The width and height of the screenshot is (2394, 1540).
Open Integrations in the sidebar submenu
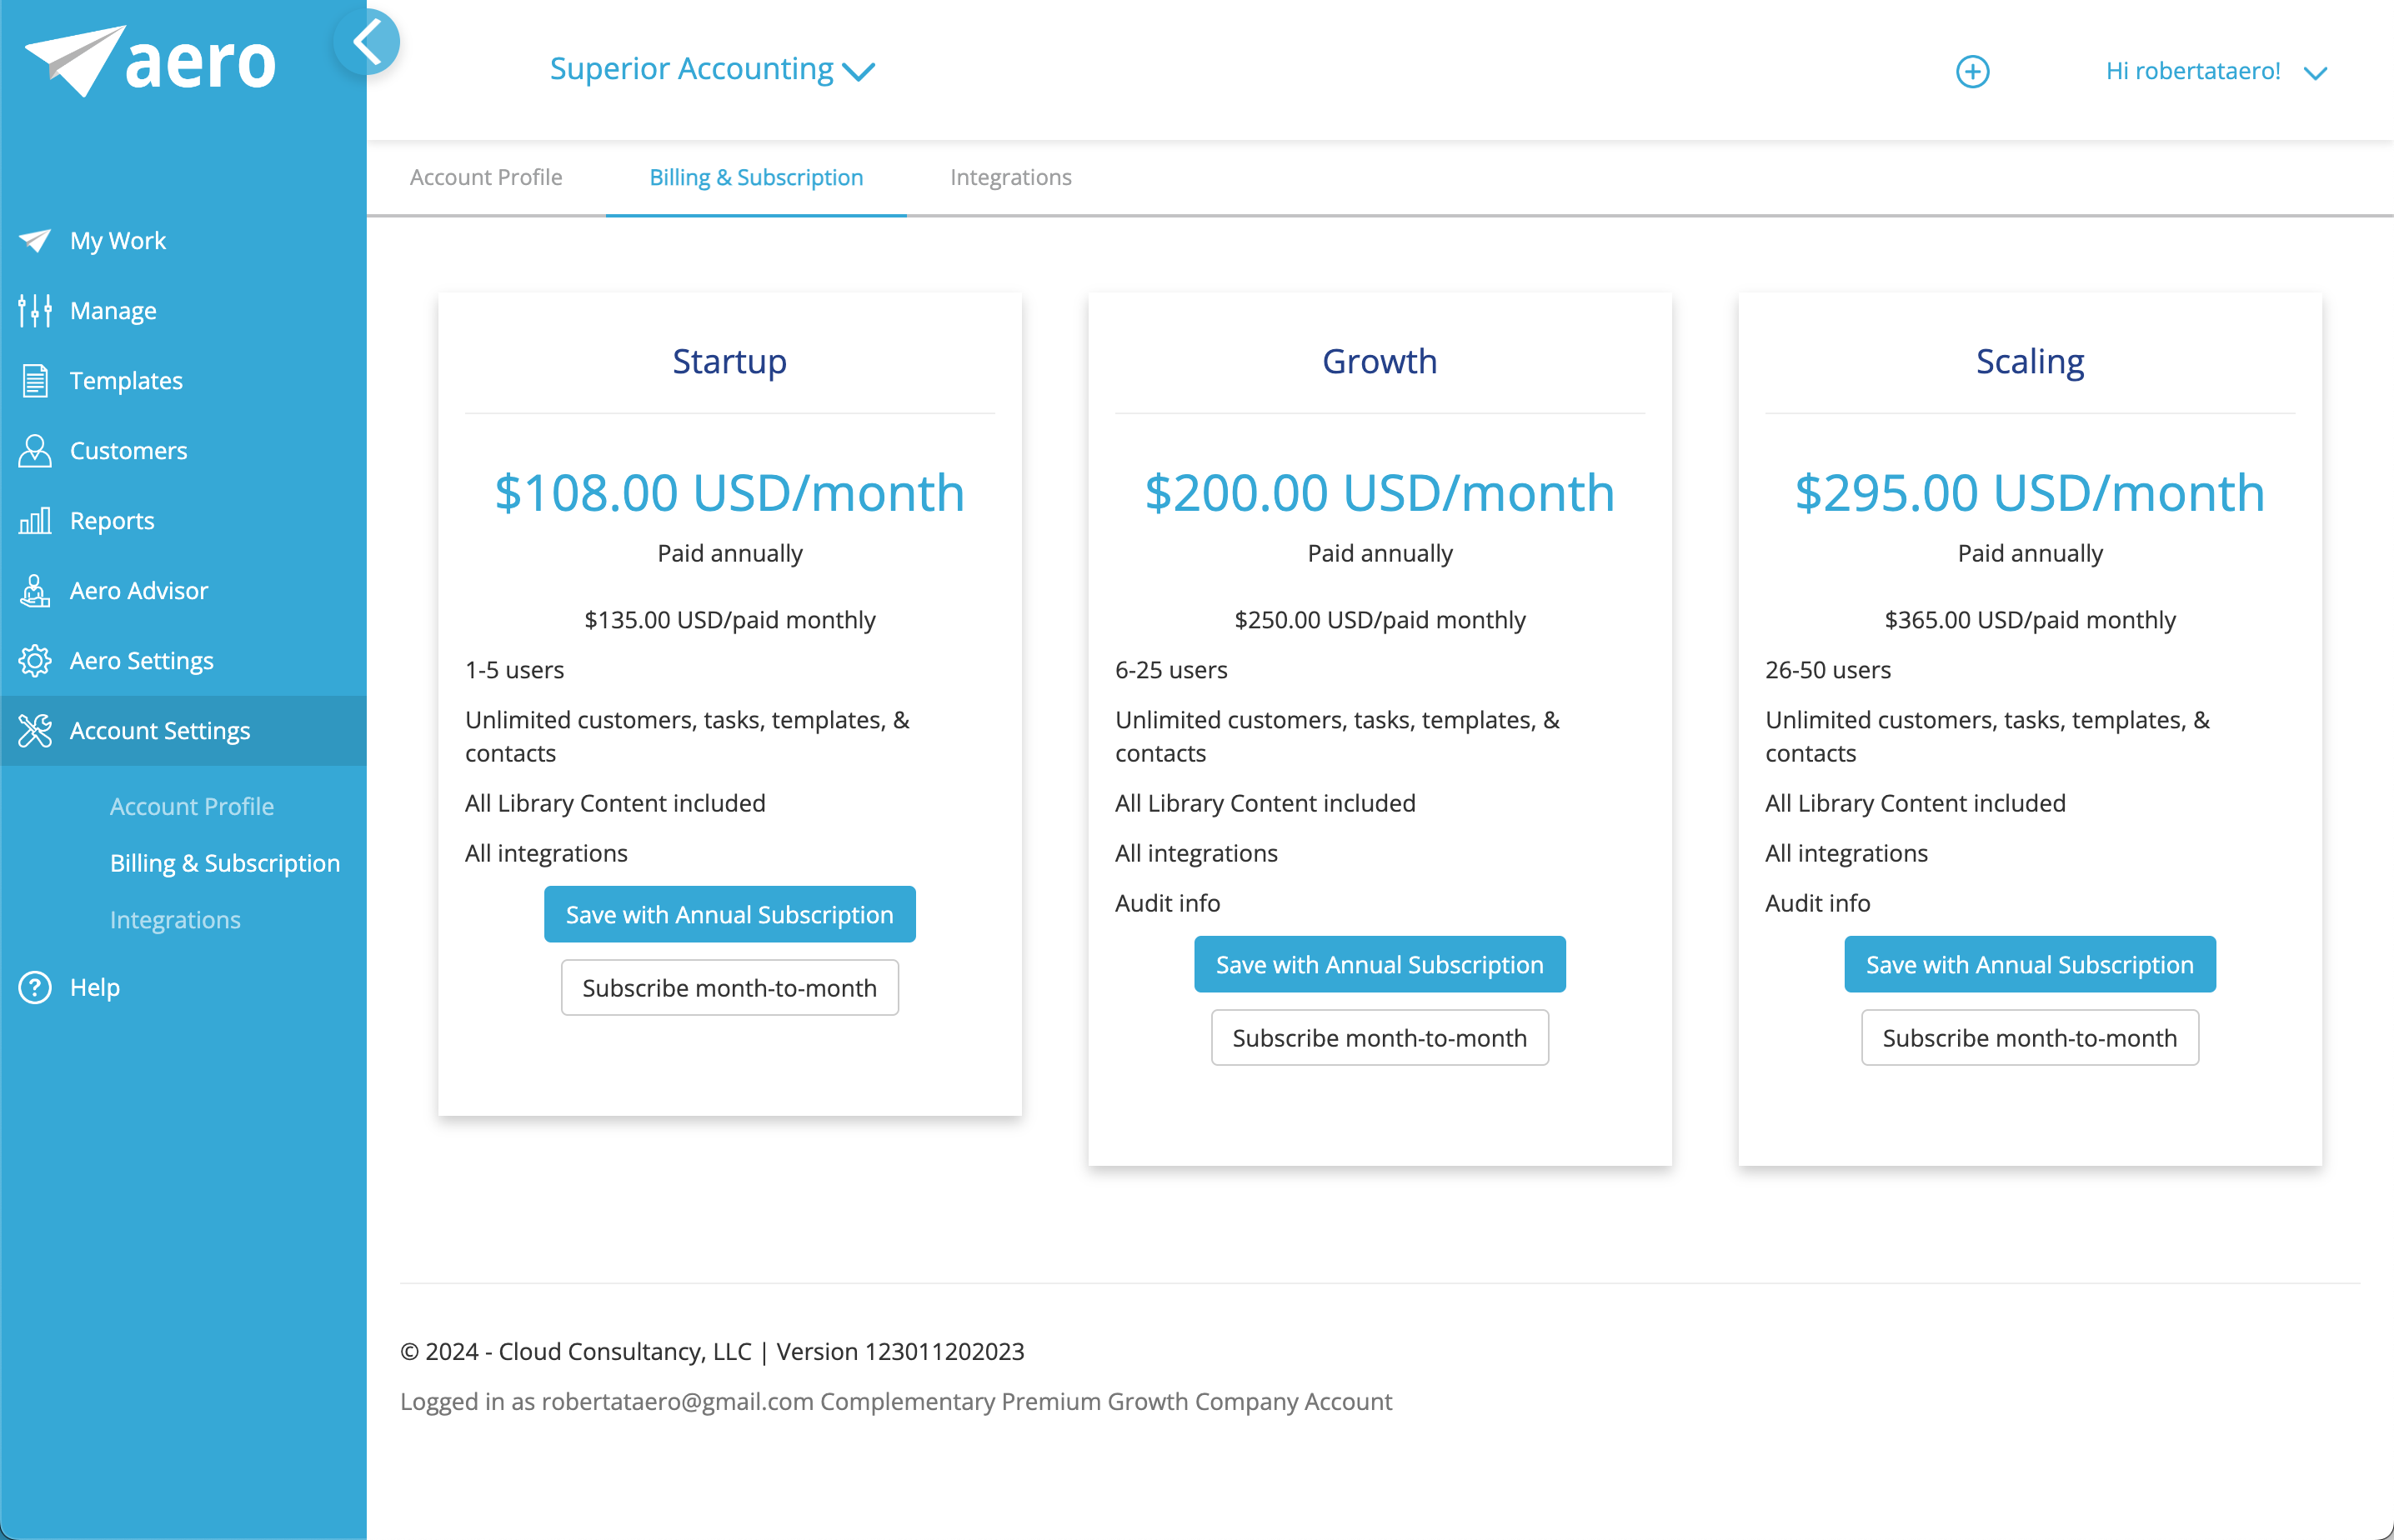(175, 920)
